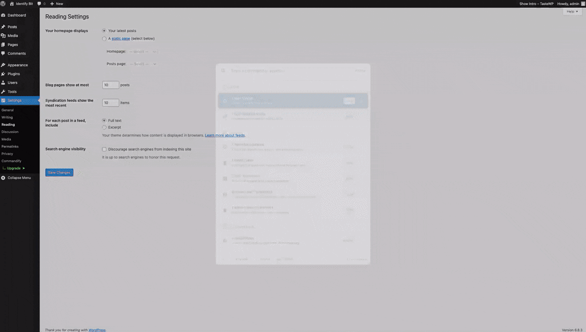Click the 'Blog pages show at most' field

pos(110,85)
